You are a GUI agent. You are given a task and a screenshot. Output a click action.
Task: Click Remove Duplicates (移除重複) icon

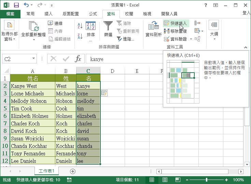pyautogui.click(x=167, y=31)
